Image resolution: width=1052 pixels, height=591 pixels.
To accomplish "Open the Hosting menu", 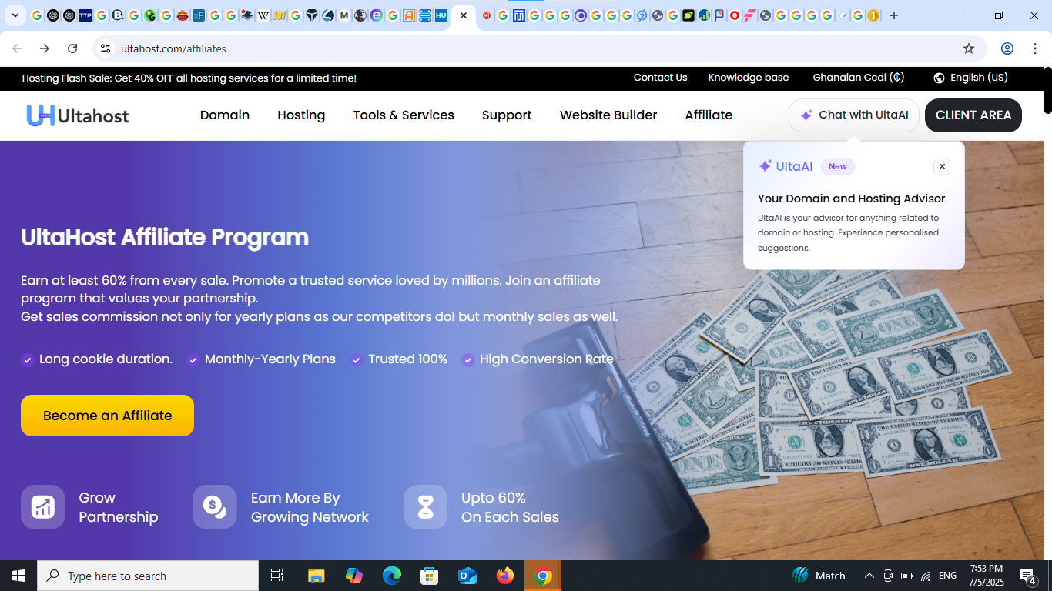I will tap(301, 115).
